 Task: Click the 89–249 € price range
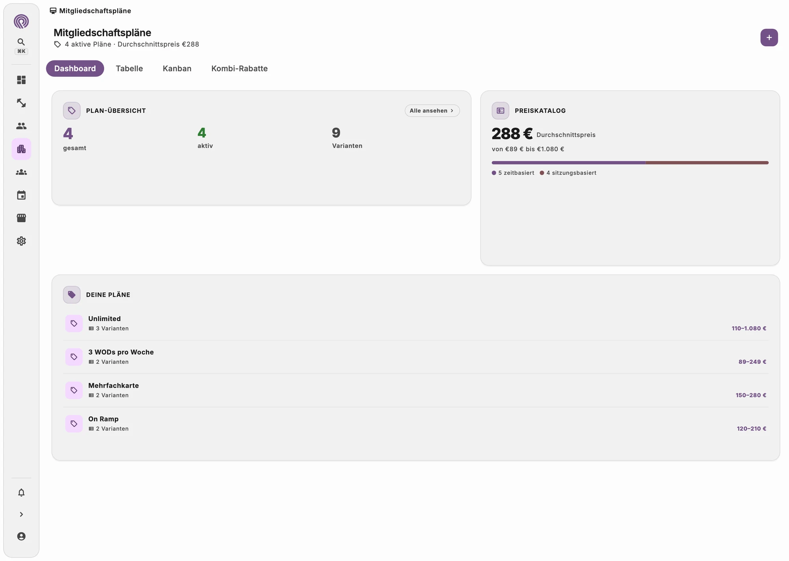click(x=752, y=362)
